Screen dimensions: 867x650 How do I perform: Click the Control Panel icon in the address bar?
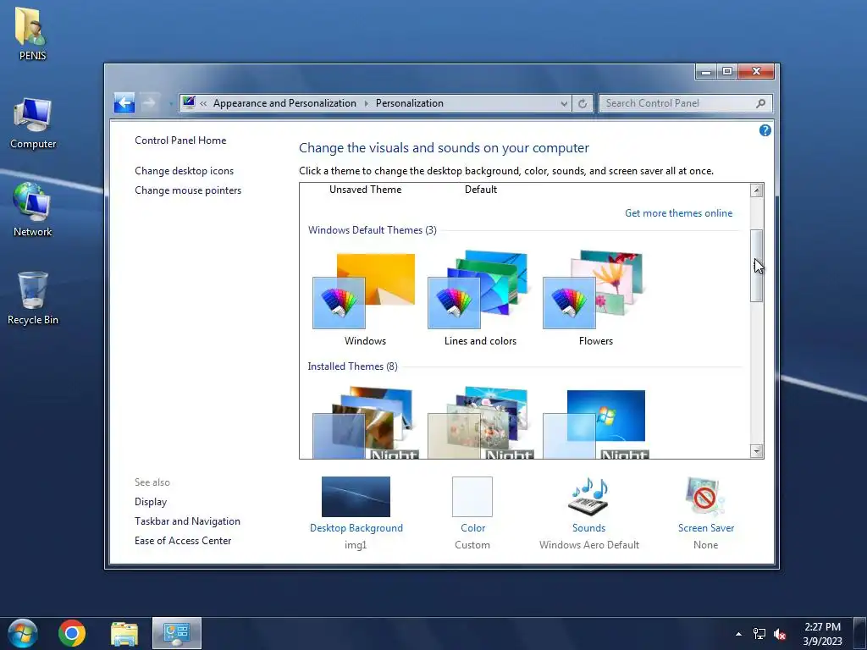[x=189, y=102]
